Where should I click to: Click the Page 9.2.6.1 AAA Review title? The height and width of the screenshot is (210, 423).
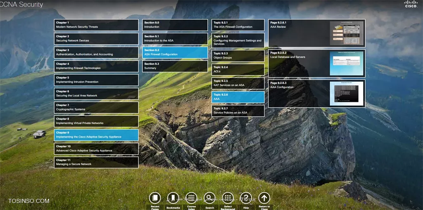click(x=278, y=25)
